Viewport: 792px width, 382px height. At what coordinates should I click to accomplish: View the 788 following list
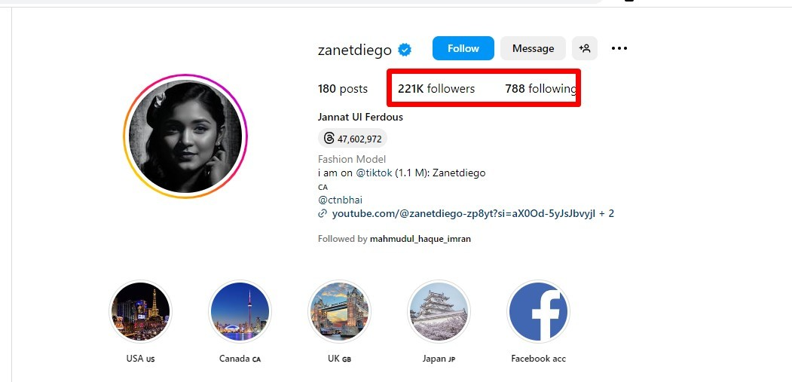(x=540, y=89)
